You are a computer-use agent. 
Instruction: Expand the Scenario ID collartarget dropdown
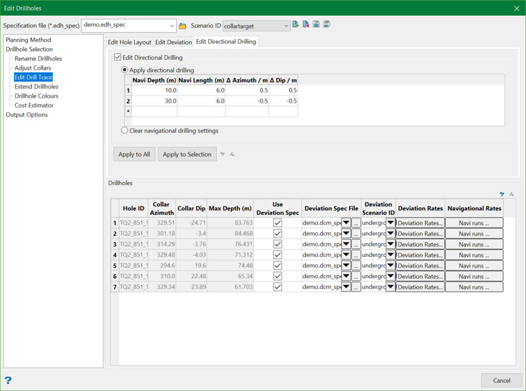click(x=285, y=26)
